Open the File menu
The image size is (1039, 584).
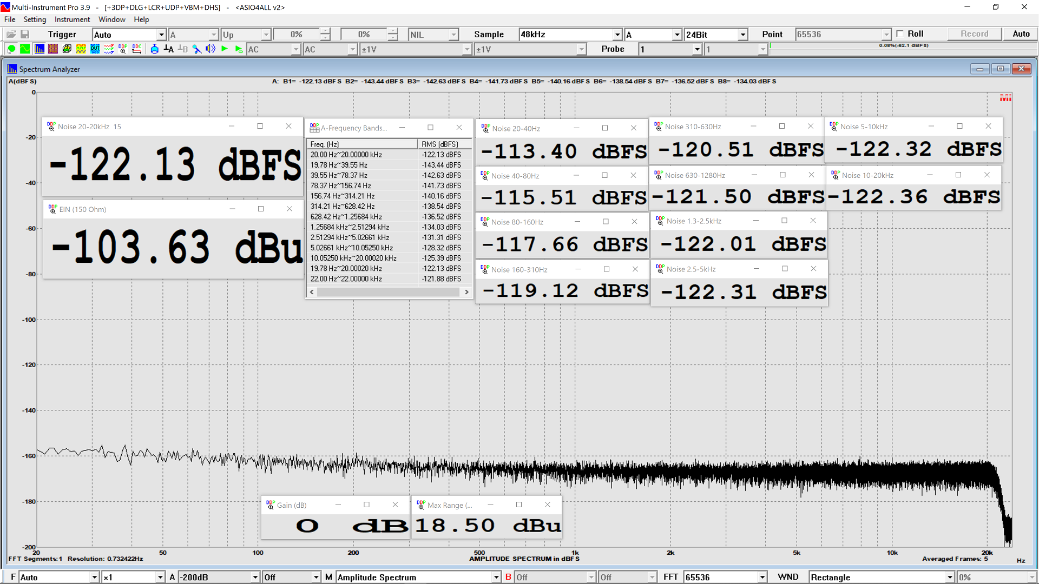[10, 19]
